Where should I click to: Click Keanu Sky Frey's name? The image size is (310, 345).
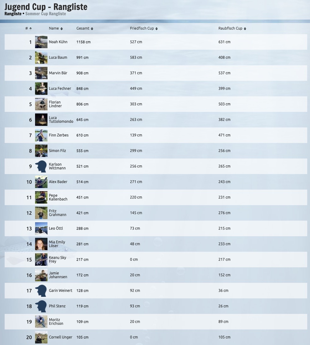[x=57, y=260]
